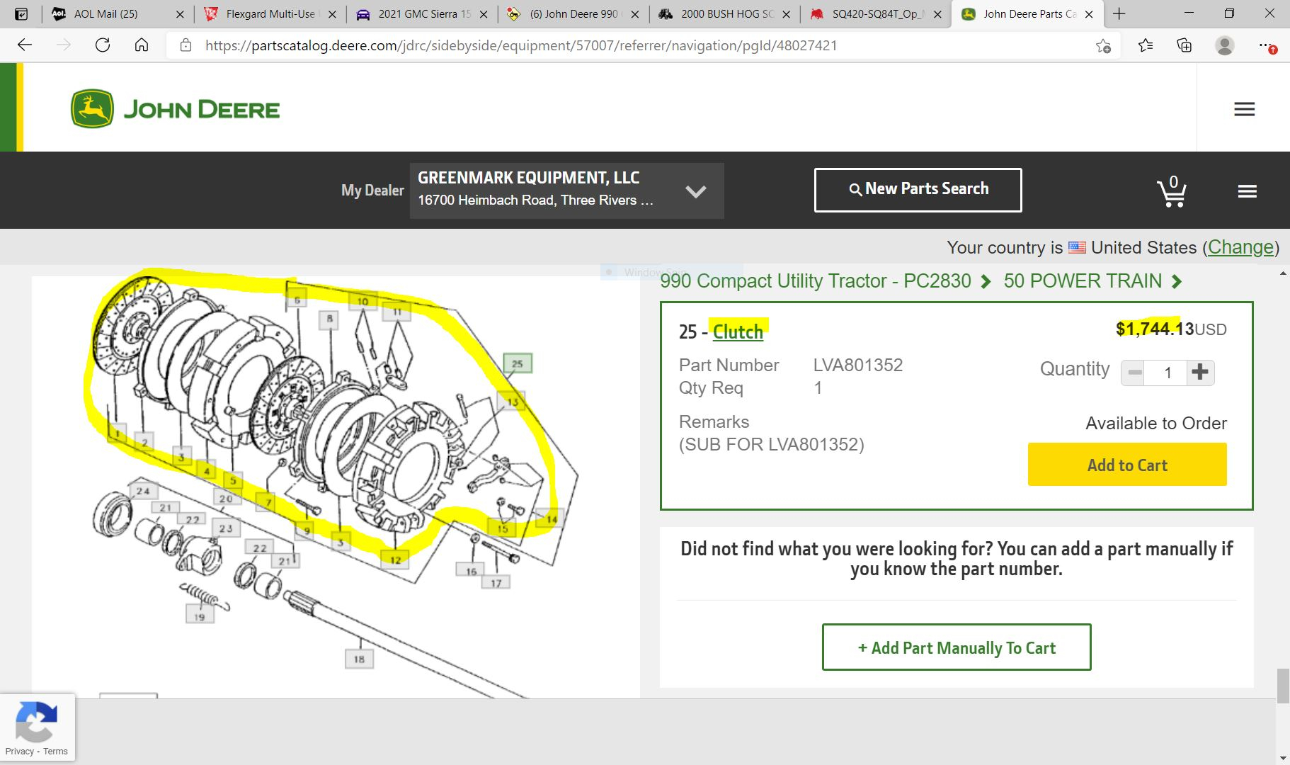Image resolution: width=1290 pixels, height=765 pixels.
Task: Open browser settings and more menu
Action: [x=1267, y=46]
